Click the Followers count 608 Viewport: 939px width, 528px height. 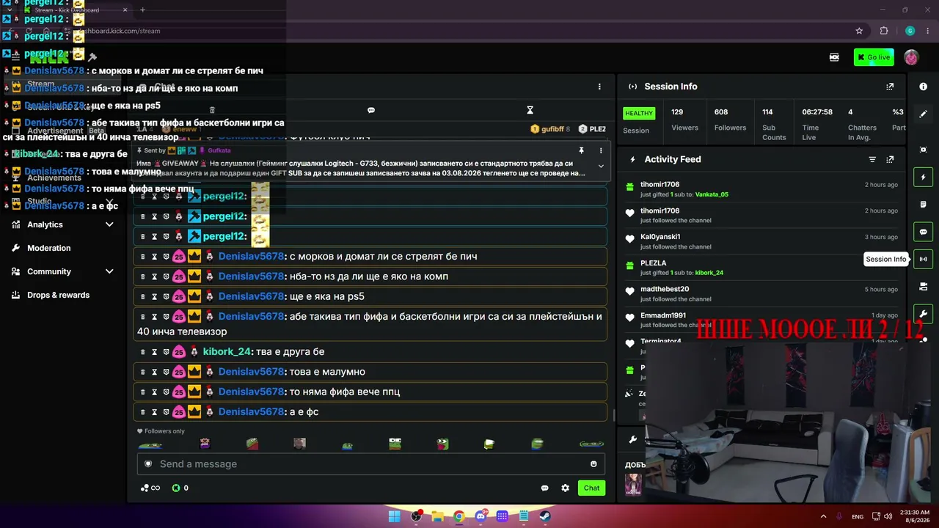coord(721,112)
